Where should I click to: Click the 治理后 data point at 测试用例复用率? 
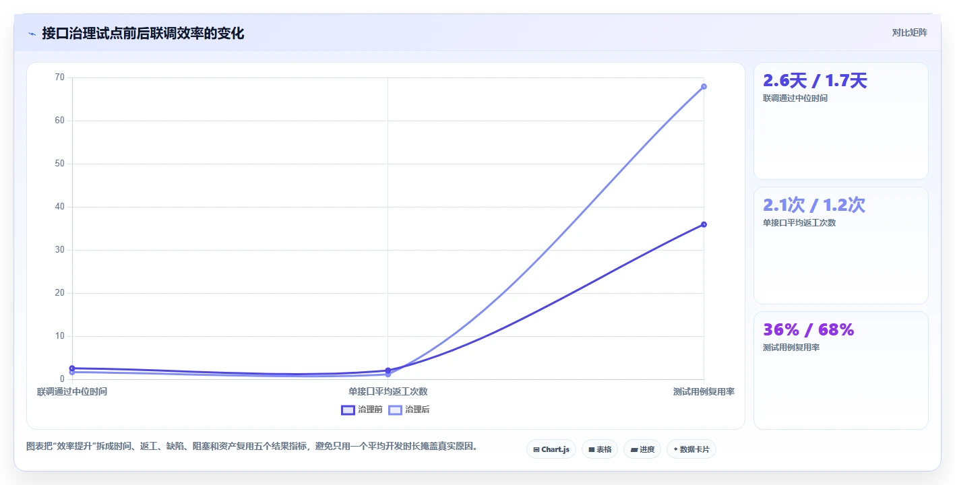pos(704,86)
